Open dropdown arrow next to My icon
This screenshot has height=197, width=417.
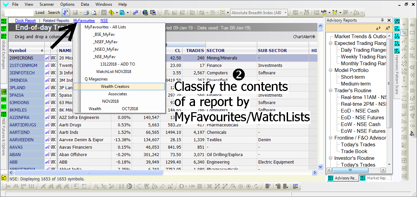(x=128, y=13)
